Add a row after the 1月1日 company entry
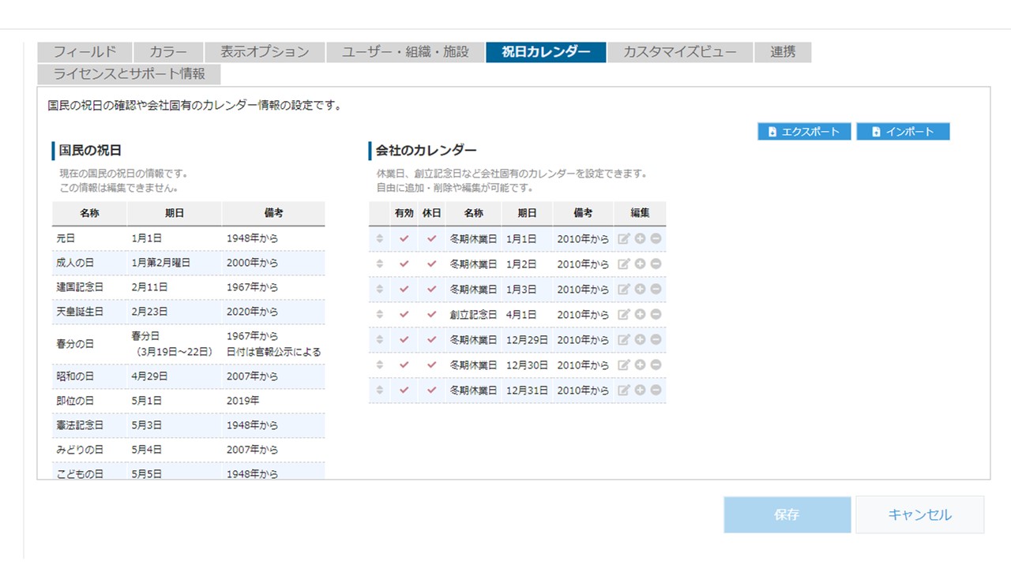The width and height of the screenshot is (1011, 568). tap(641, 239)
